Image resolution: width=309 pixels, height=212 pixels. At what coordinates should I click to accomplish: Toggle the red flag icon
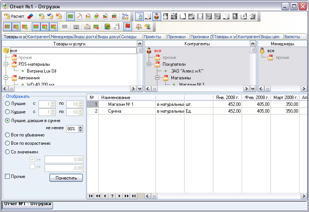coord(127,26)
